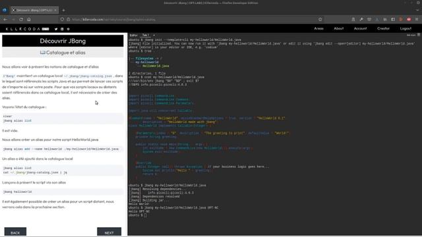Screen dimensions: 422x237
Task: Click the 'Hello OPT-NC' terminal output line
Action: click(139, 211)
